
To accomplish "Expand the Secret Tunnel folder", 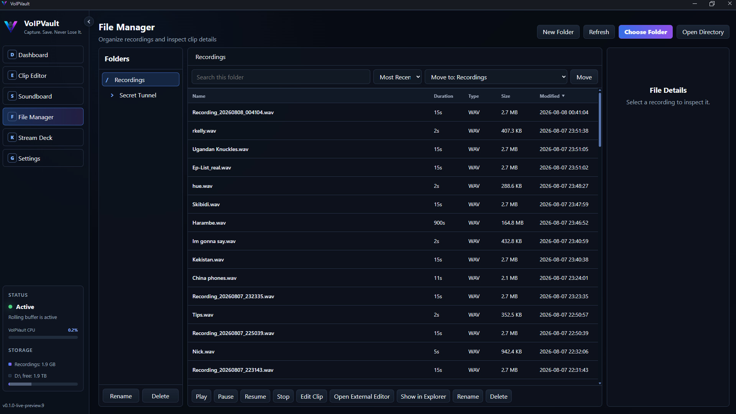I will point(112,95).
